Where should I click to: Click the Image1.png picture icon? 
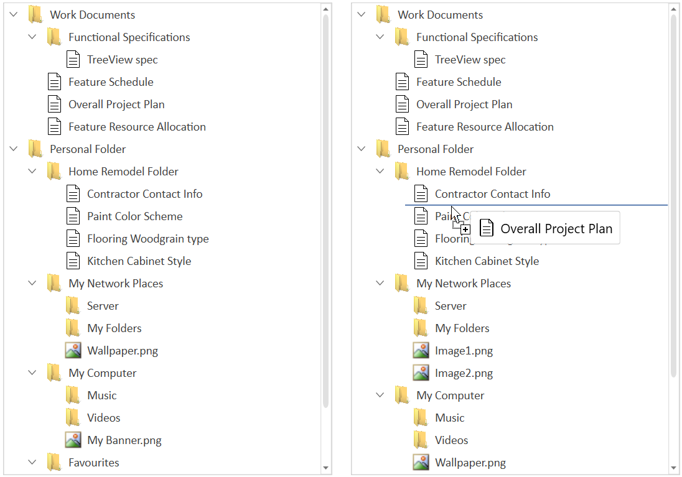click(x=421, y=350)
